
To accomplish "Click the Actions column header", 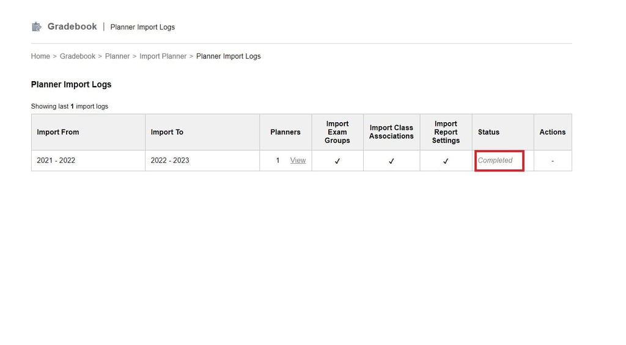I will tap(553, 132).
